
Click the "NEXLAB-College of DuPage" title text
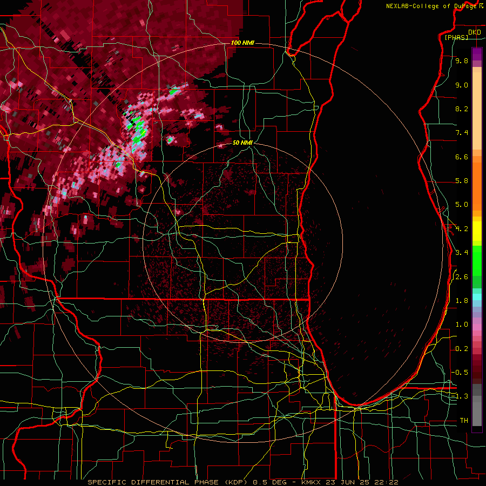[x=431, y=6]
